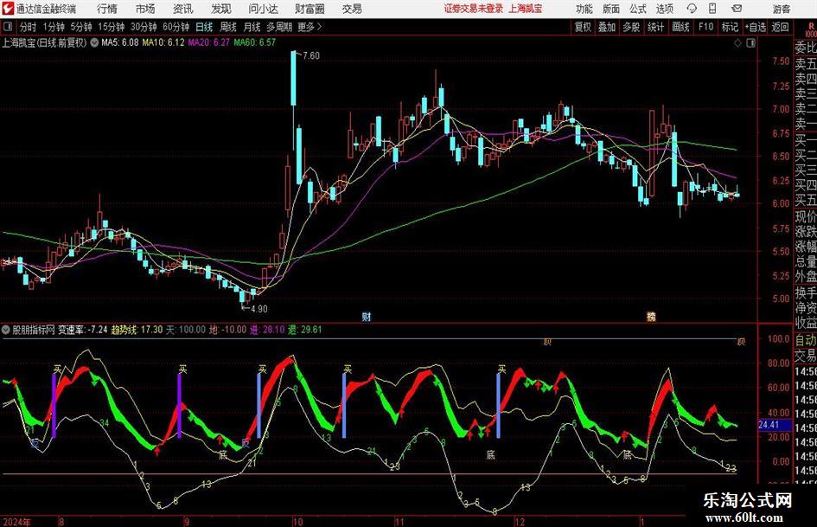Open the 发现 menu
Screen dimensions: 817x527
[221, 9]
